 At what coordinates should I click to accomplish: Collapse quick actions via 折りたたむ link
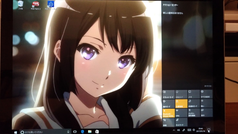pyautogui.click(x=208, y=86)
